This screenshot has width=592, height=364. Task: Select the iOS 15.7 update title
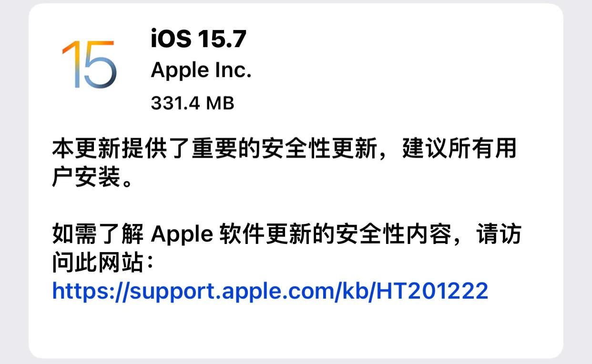click(198, 39)
